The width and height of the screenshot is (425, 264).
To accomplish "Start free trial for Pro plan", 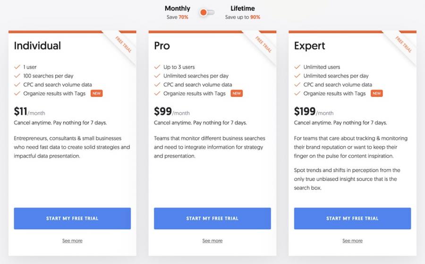I will coord(212,219).
